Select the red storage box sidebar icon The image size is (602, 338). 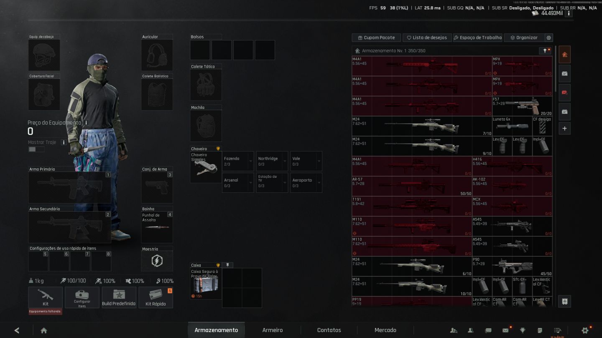tap(564, 93)
